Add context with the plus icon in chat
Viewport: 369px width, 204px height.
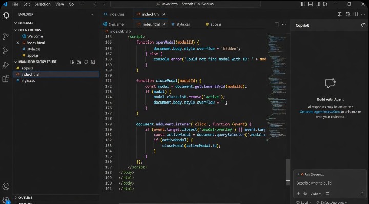[298, 193]
